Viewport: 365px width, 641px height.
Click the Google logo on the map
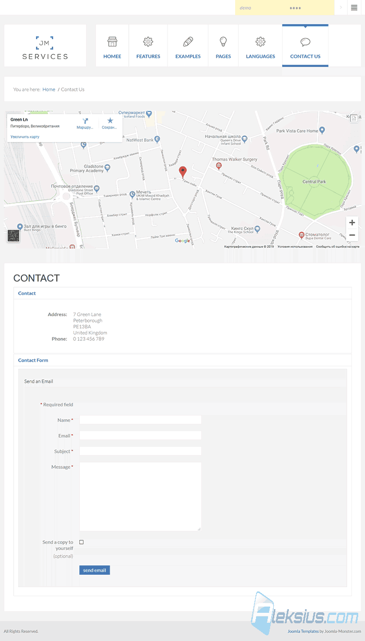182,241
